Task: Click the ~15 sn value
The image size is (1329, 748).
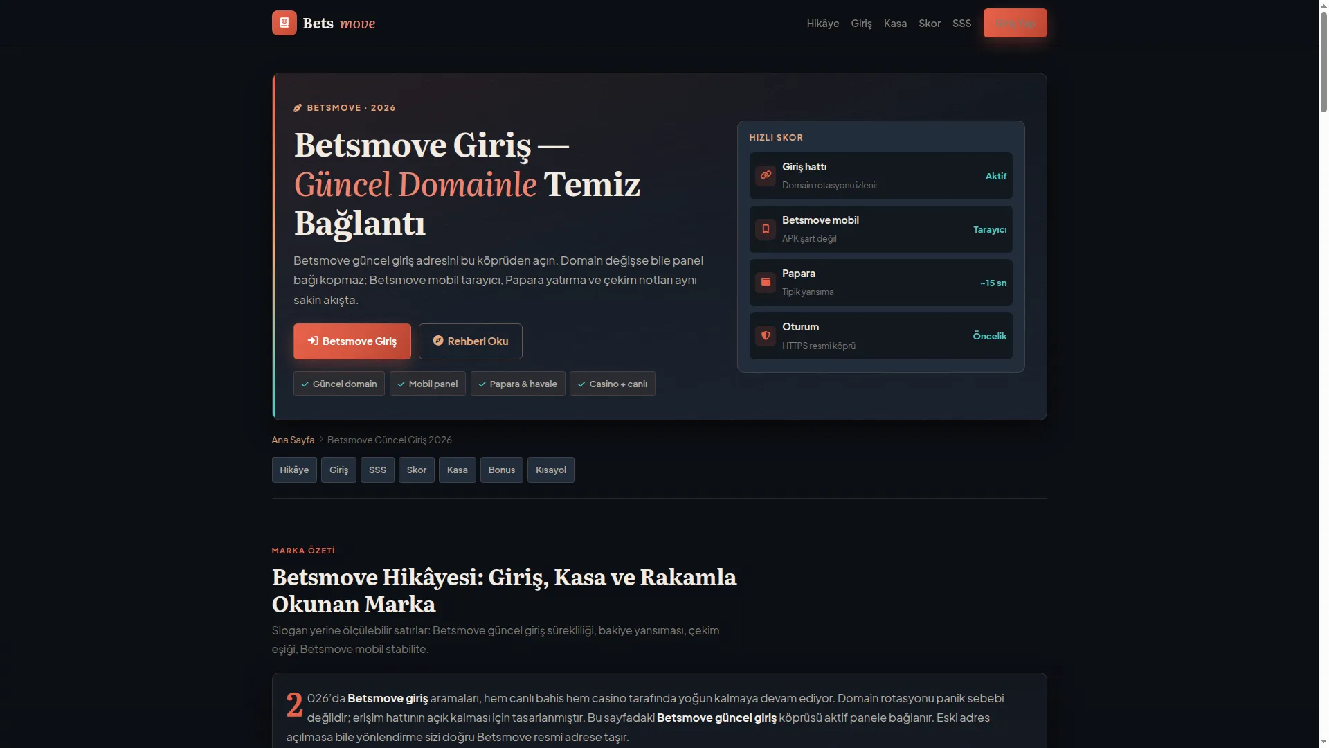Action: [x=993, y=283]
